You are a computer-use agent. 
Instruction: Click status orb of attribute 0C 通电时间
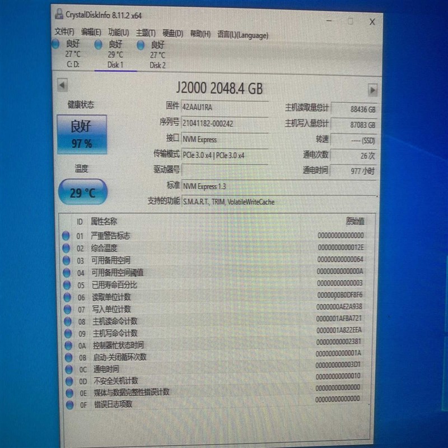coord(69,369)
